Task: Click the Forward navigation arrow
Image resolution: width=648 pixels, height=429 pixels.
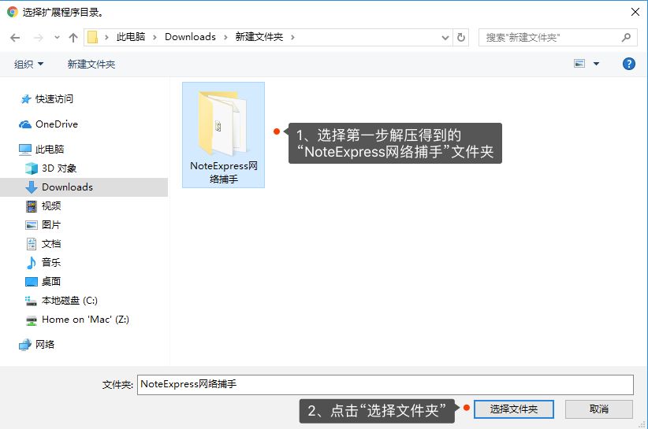Action: [38, 38]
